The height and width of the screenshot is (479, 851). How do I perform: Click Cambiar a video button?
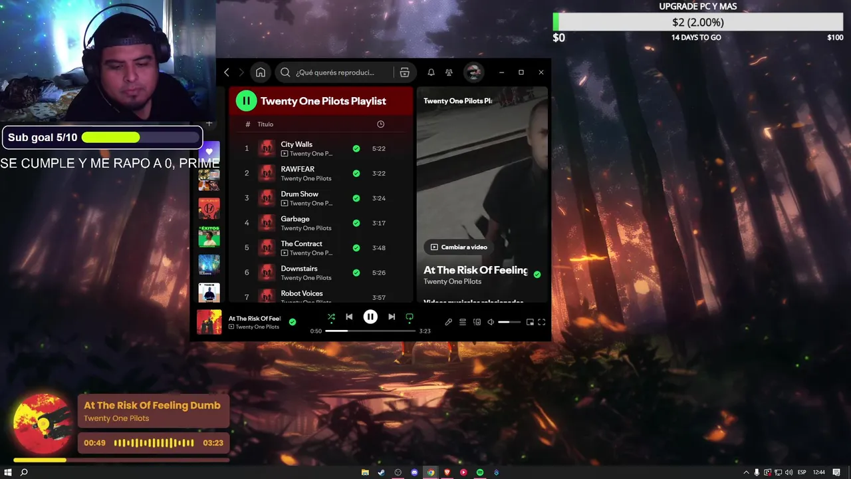(459, 247)
